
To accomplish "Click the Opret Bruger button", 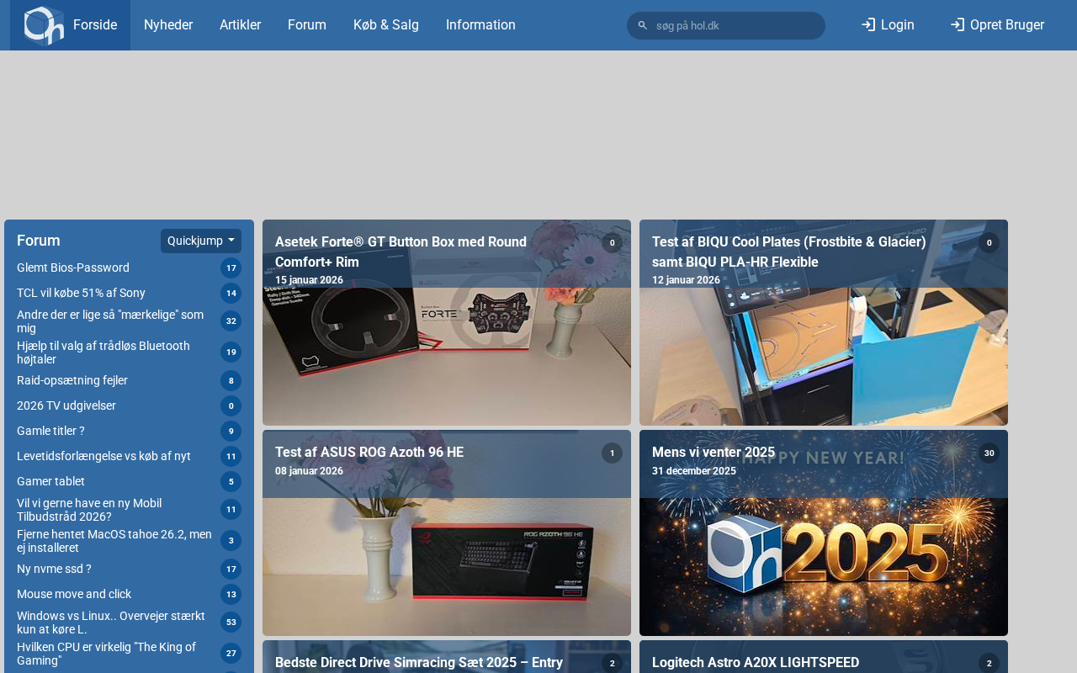I will 997,25.
